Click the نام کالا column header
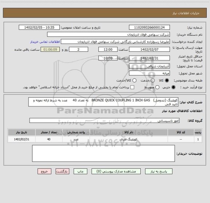210x203 pixels. (129, 132)
